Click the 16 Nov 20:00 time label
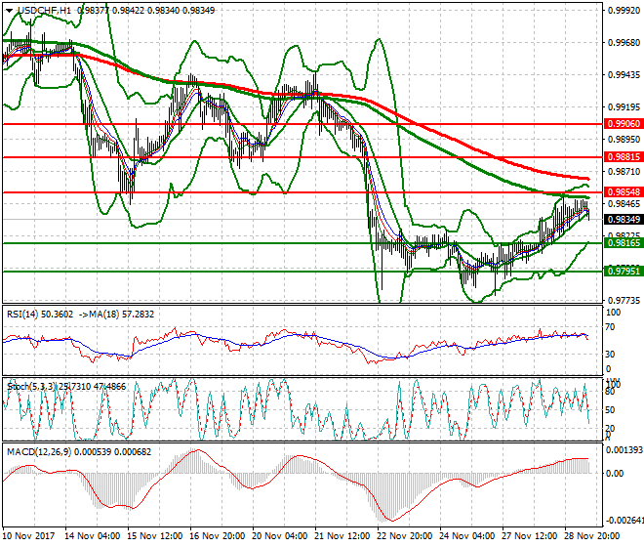The height and width of the screenshot is (547, 644). [x=217, y=537]
